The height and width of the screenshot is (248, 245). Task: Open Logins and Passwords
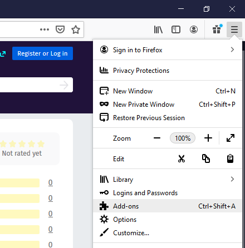[x=168, y=193]
